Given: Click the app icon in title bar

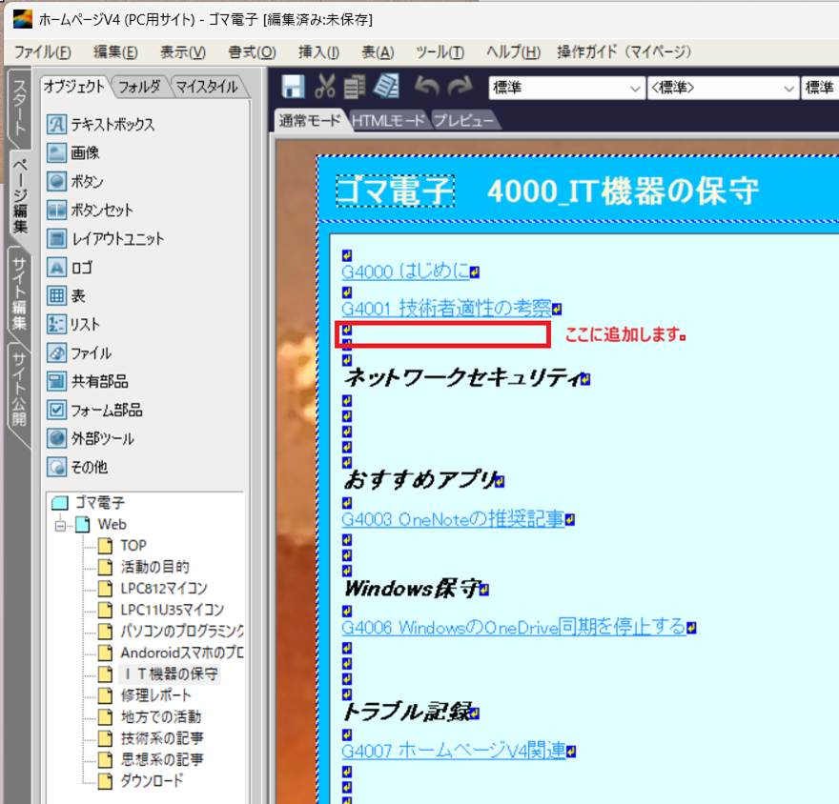Looking at the screenshot, I should point(23,19).
